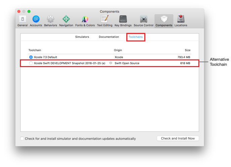The width and height of the screenshot is (231, 167).
Task: Enable automatic simulator and documentation updates checkbox
Action: click(22, 138)
